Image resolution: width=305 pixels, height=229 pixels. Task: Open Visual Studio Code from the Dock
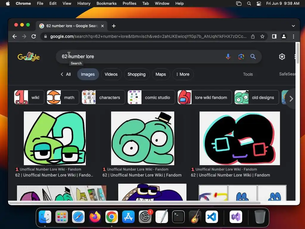pos(212,217)
